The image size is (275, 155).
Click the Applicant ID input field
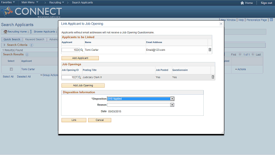click(70, 50)
